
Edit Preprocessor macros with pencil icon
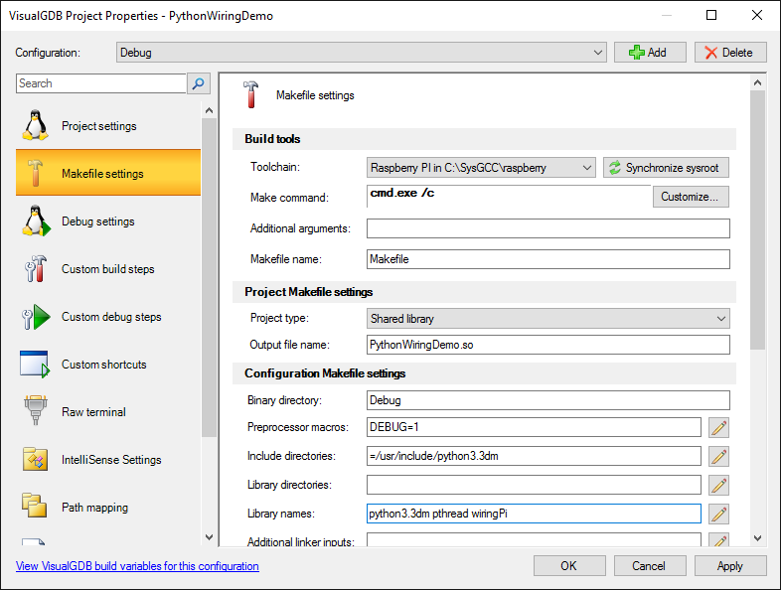click(718, 427)
